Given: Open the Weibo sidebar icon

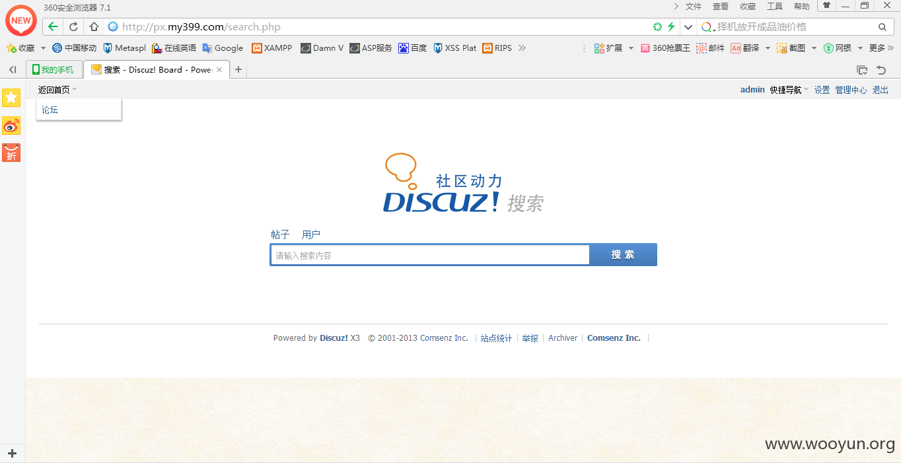Looking at the screenshot, I should pos(11,125).
